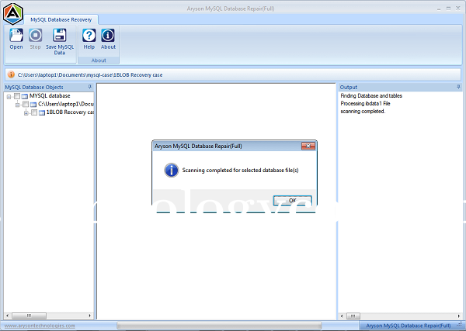
Task: Click the blue info icon in the dialog
Action: 171,171
